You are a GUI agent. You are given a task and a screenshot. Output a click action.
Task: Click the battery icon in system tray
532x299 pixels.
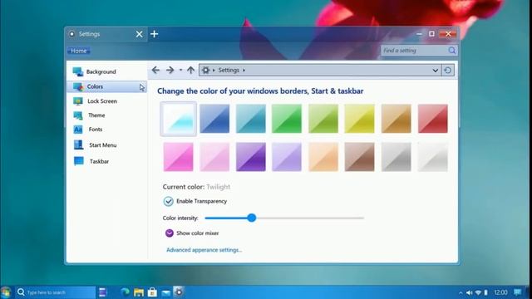coord(485,292)
